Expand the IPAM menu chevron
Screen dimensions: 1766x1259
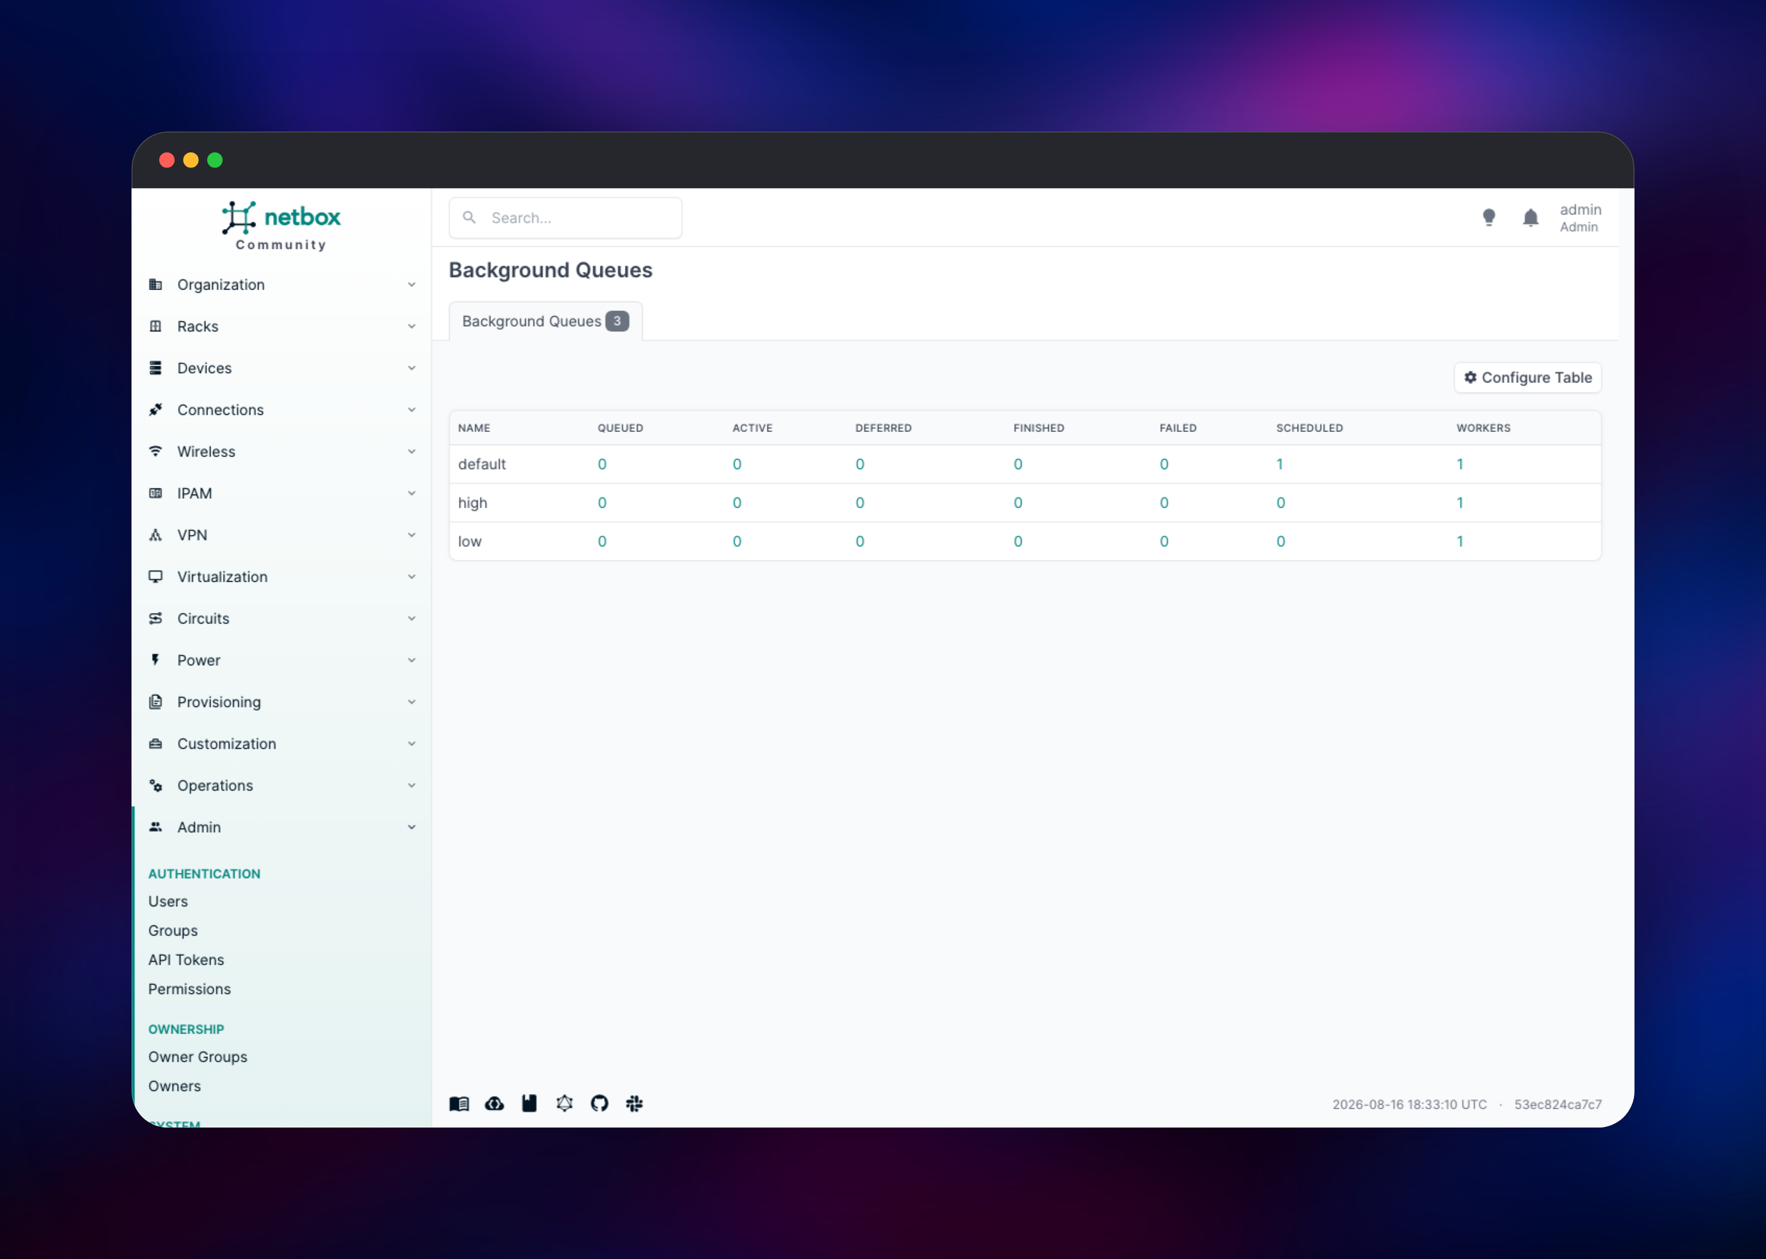[x=412, y=493]
